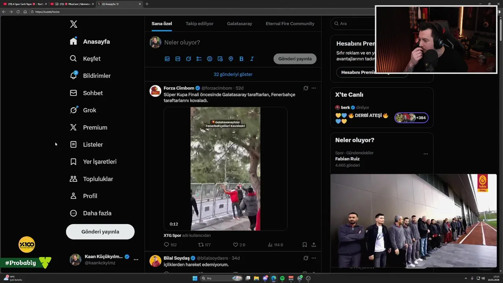The height and width of the screenshot is (283, 503).
Task: Like the Forza Cimbom post
Action: [239, 244]
